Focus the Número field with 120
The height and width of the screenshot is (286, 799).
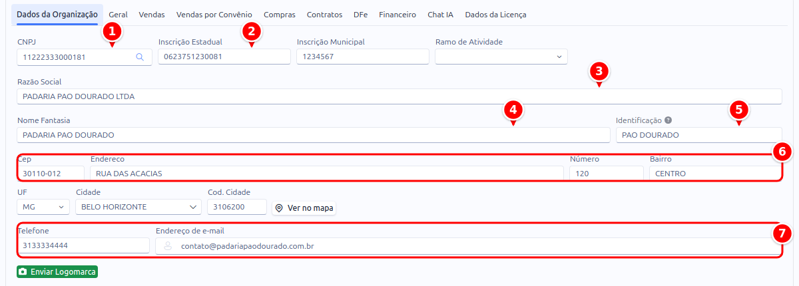607,174
